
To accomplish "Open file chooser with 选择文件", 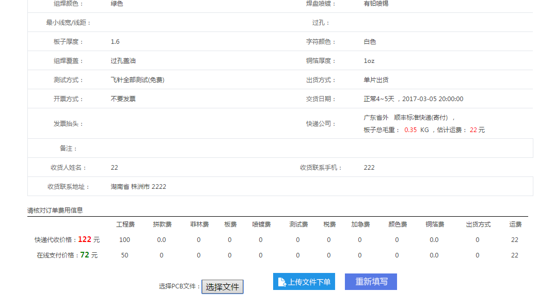I will 222,287.
